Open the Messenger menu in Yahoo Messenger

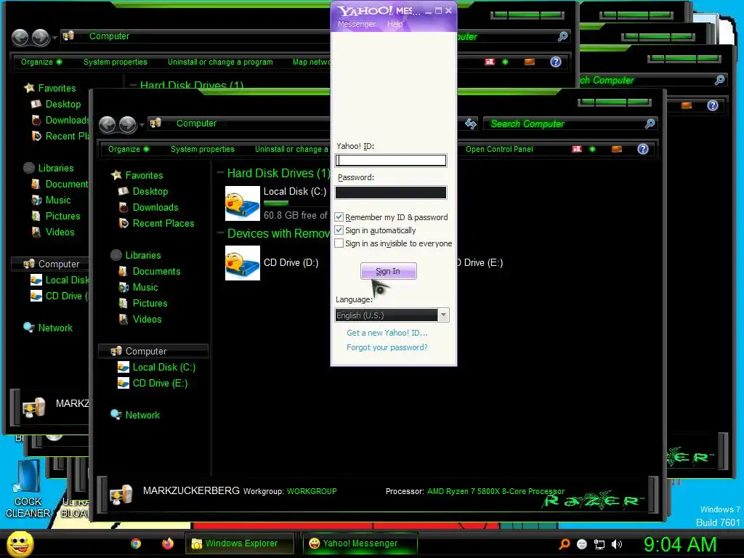pyautogui.click(x=356, y=24)
